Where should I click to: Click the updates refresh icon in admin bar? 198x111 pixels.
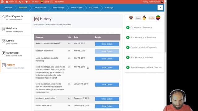coord(20,2)
